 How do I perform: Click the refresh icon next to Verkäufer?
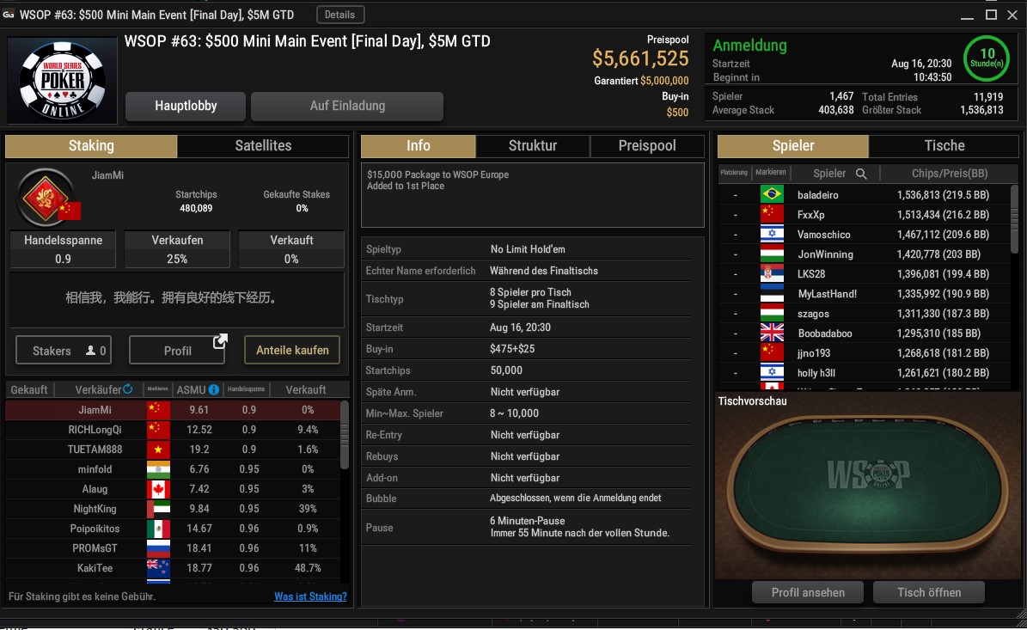pyautogui.click(x=128, y=389)
